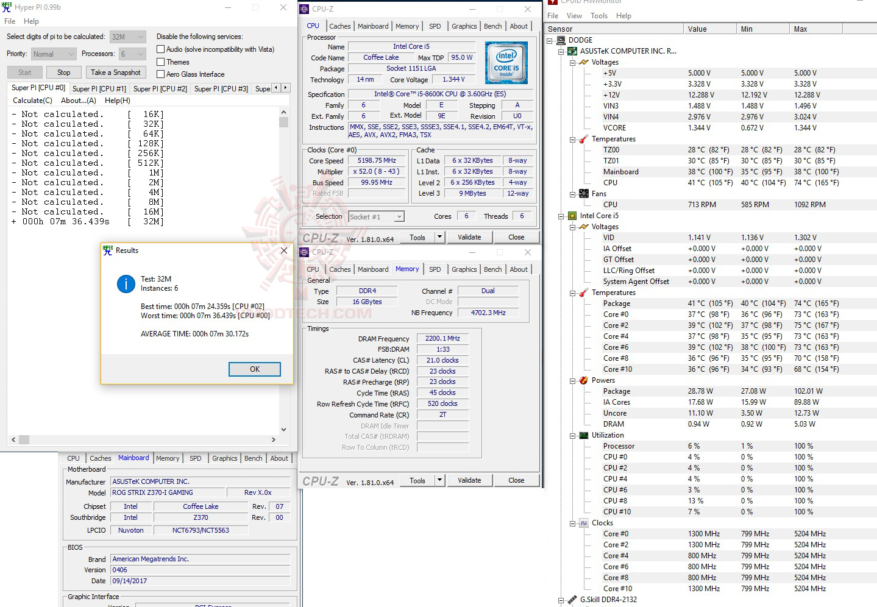Open Tools dropdown arrow in CPU-Z processor window
The image size is (877, 607).
(x=439, y=237)
